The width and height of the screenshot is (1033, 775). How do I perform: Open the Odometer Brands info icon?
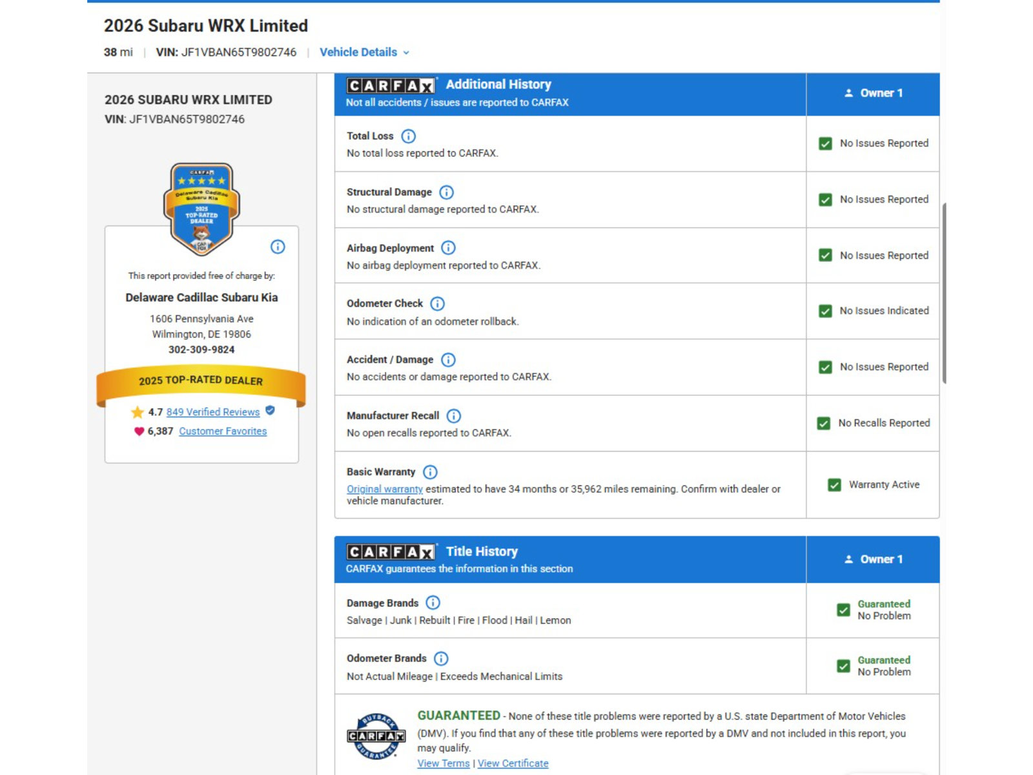click(442, 659)
